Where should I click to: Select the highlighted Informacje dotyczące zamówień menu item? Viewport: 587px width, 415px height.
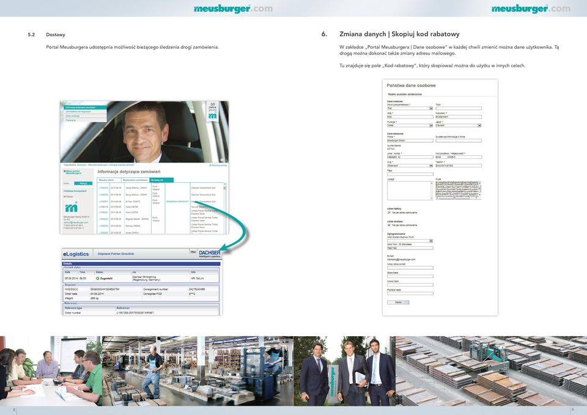85,108
